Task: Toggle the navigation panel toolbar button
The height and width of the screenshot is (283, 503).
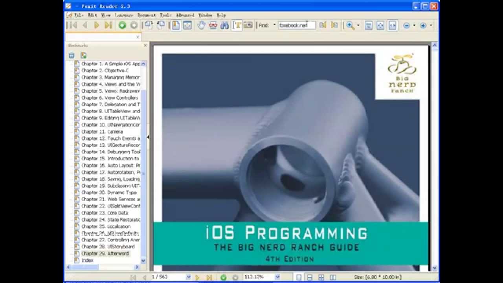Action: 176,26
